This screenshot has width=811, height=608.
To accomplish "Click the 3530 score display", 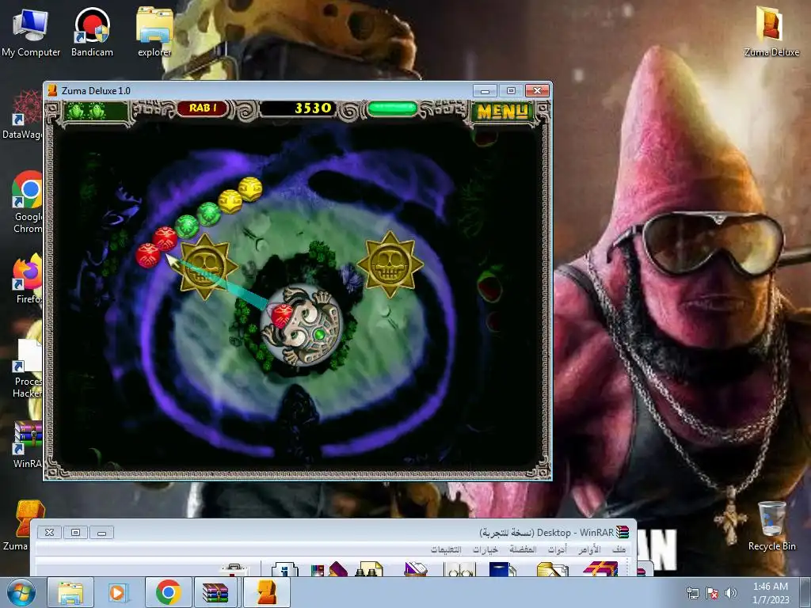I will click(x=298, y=108).
